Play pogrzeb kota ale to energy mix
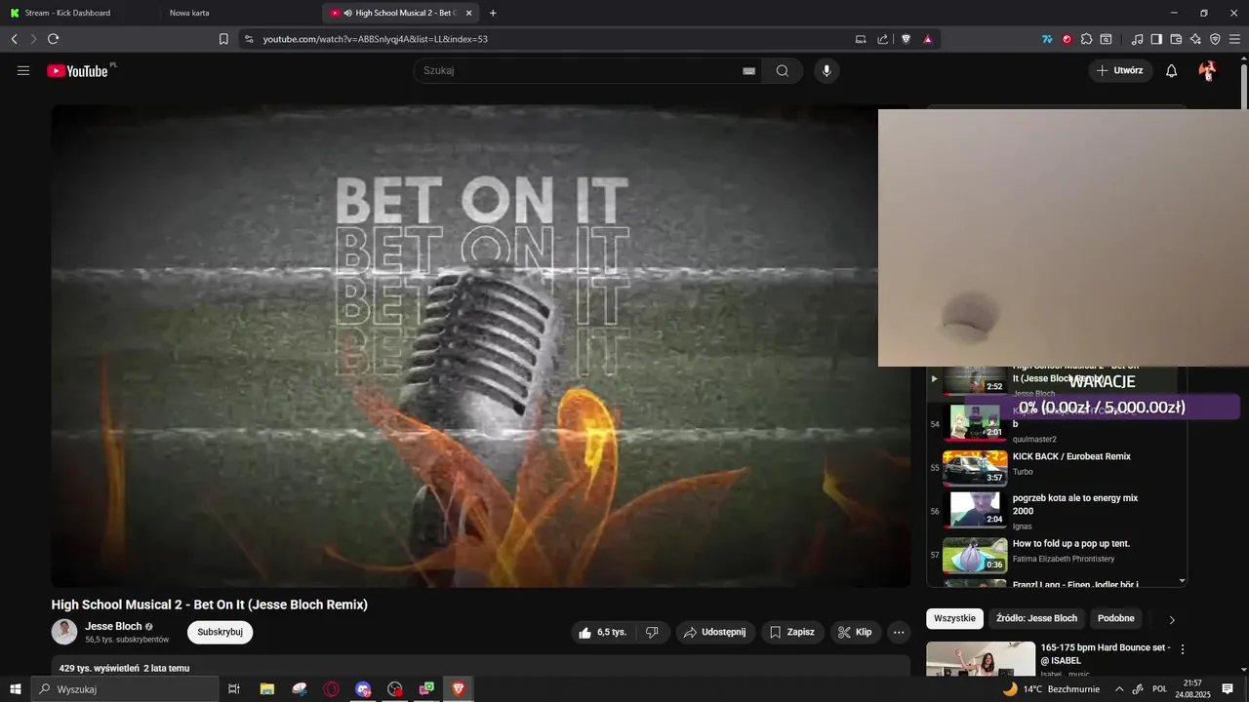The image size is (1249, 702). [x=1059, y=510]
